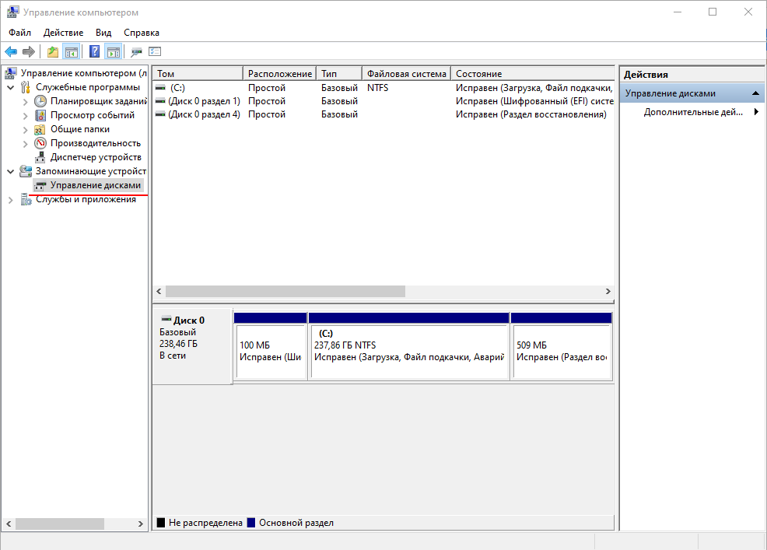Viewport: 767px width, 550px height.
Task: Click the Back arrow toolbar icon
Action: [x=11, y=51]
